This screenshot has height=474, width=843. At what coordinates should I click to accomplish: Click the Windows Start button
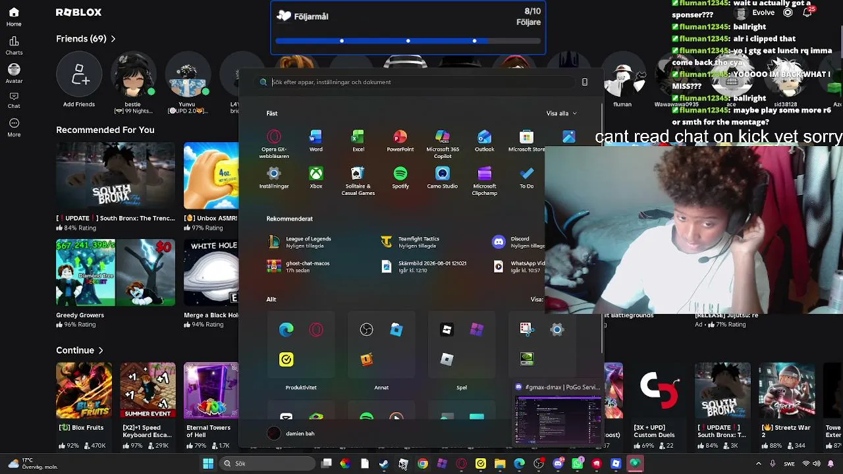pos(208,463)
